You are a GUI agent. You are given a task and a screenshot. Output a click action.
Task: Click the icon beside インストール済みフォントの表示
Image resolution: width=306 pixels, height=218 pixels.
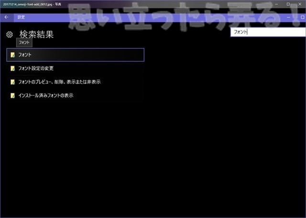(13, 95)
